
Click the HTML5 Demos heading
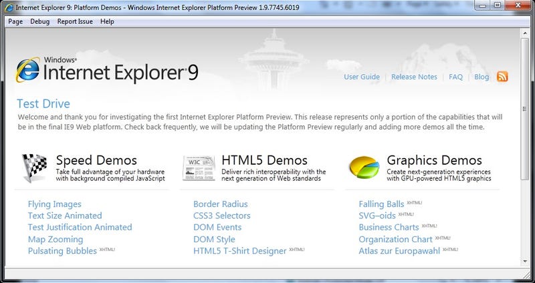tap(264, 160)
